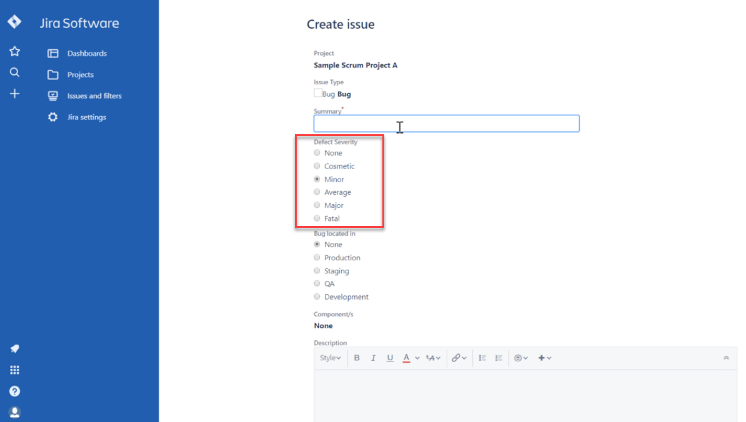
Task: Collapse the description editor toolbar
Action: [726, 358]
